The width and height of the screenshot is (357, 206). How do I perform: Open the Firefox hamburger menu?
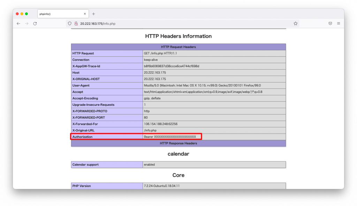coord(339,24)
